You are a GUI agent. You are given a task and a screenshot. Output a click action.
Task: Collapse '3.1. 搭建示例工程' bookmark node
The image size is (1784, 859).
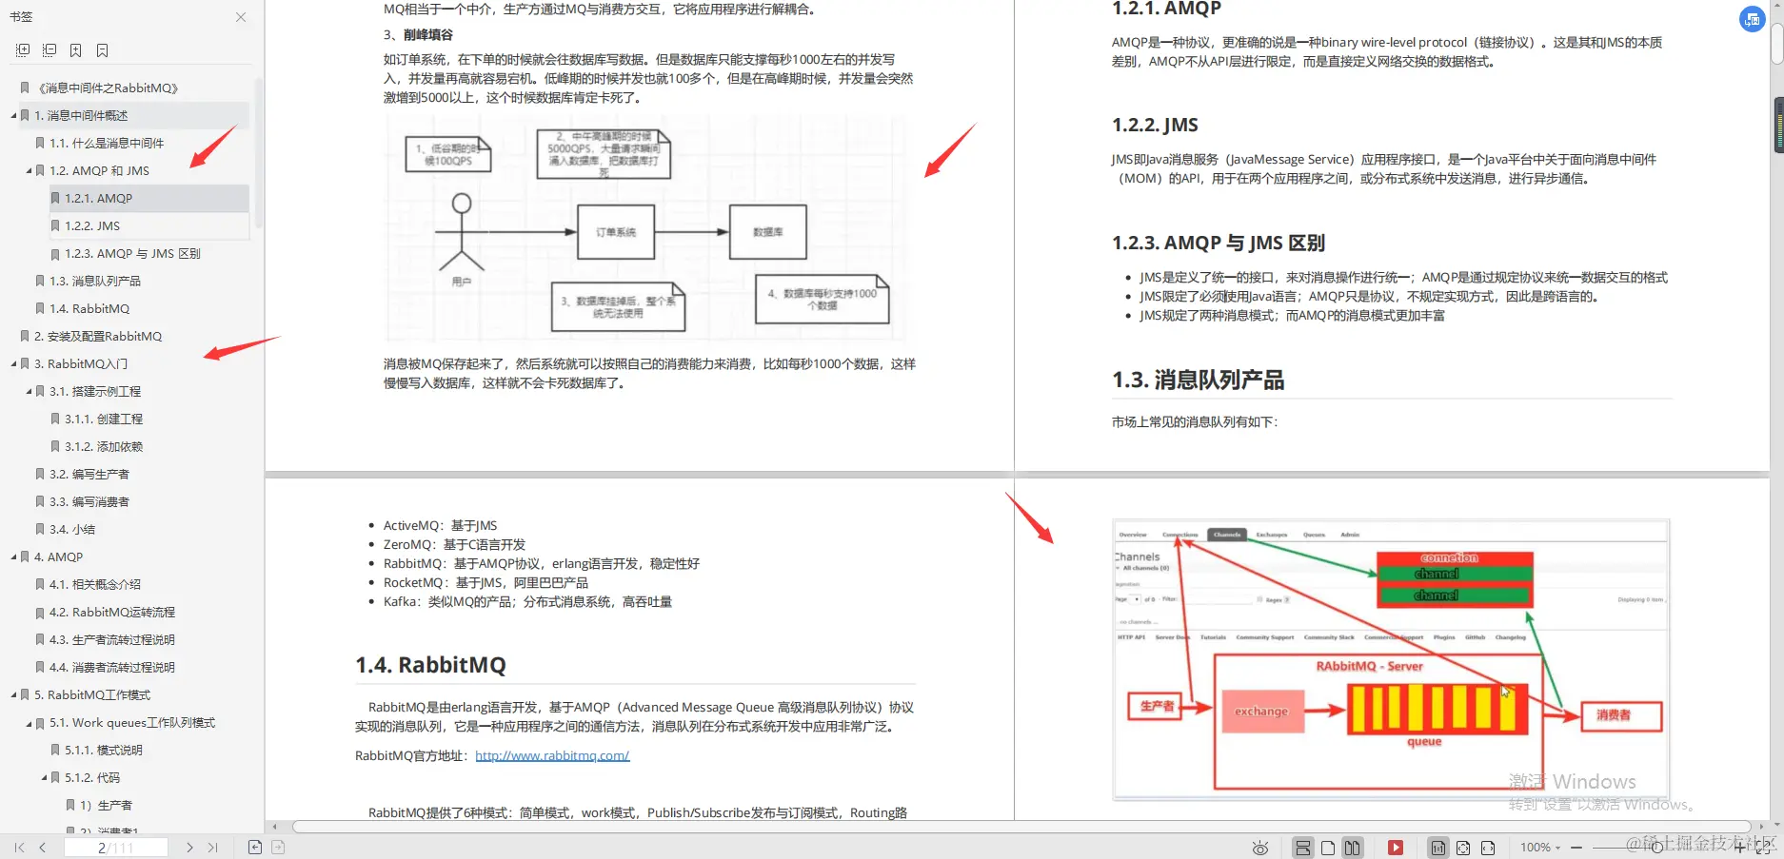tap(29, 392)
